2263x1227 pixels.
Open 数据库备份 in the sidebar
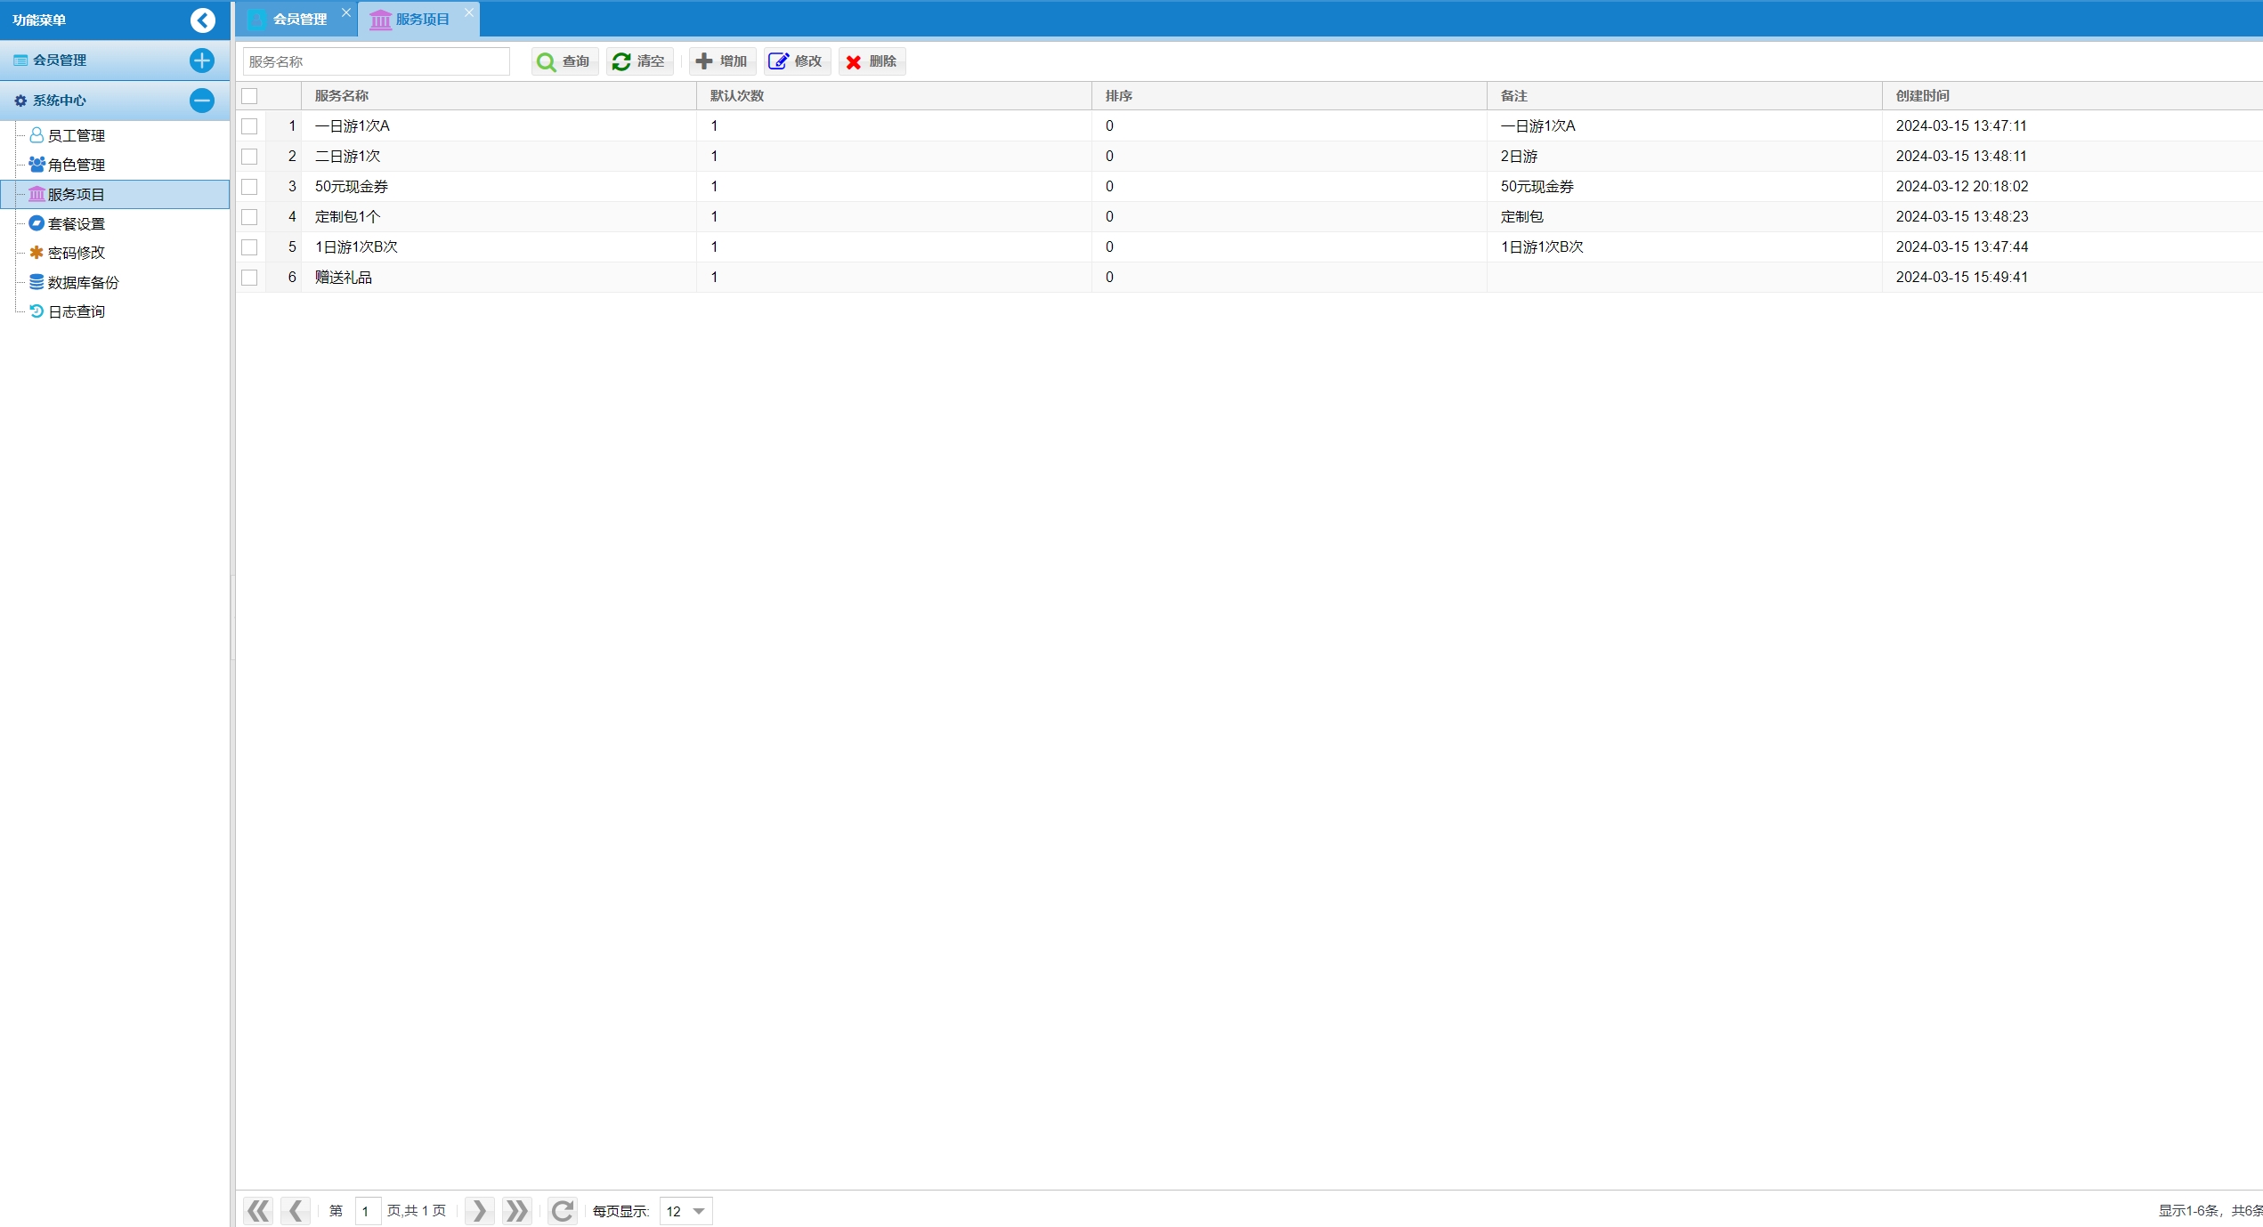(84, 282)
